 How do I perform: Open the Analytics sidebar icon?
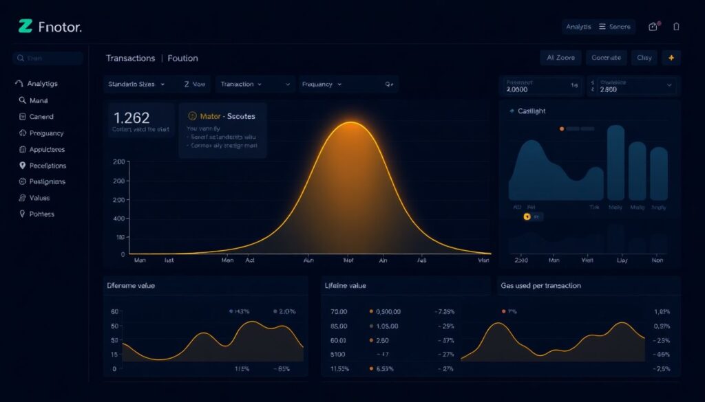pyautogui.click(x=19, y=82)
